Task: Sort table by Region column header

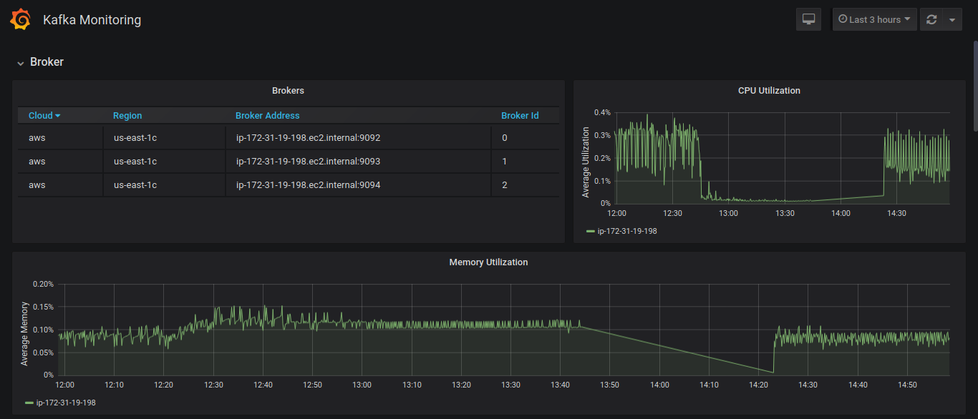Action: click(127, 115)
